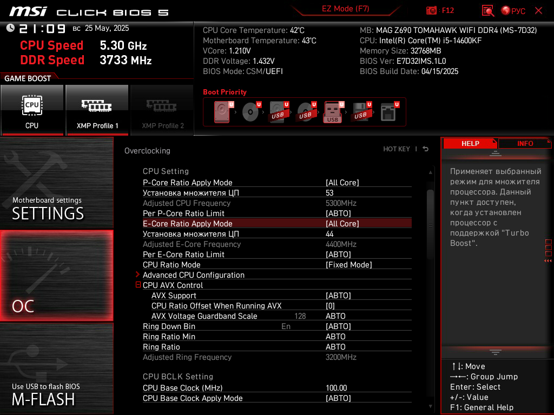The height and width of the screenshot is (415, 554).
Task: Toggle XMP Profile 1
Action: [97, 110]
